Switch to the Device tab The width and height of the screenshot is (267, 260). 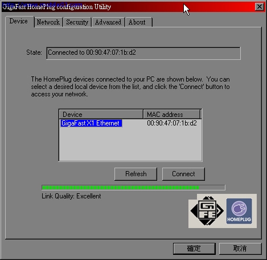[x=20, y=22]
